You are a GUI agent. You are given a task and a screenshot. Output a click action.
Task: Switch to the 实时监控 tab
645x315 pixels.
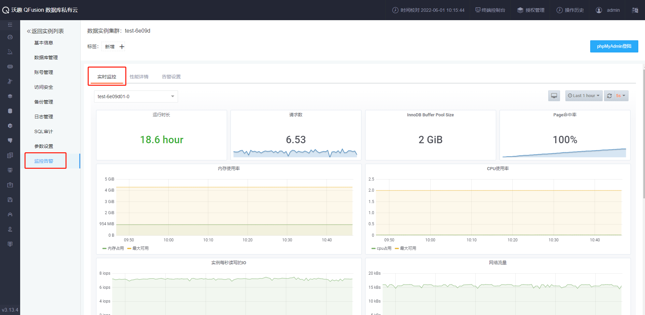coord(107,77)
